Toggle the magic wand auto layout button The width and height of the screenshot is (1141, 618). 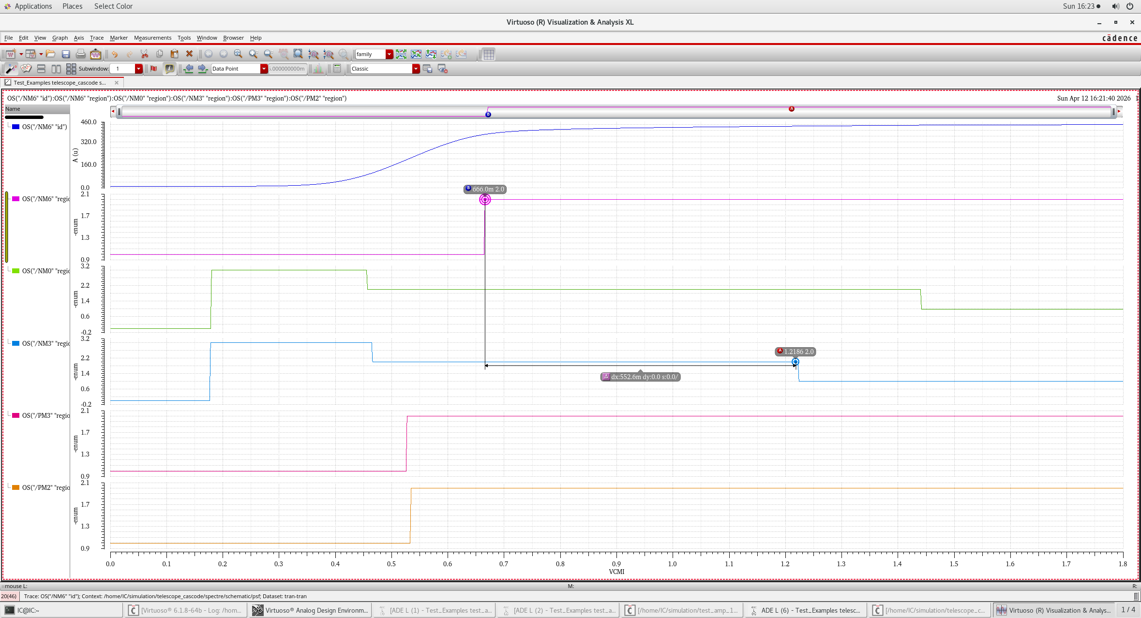[x=11, y=69]
